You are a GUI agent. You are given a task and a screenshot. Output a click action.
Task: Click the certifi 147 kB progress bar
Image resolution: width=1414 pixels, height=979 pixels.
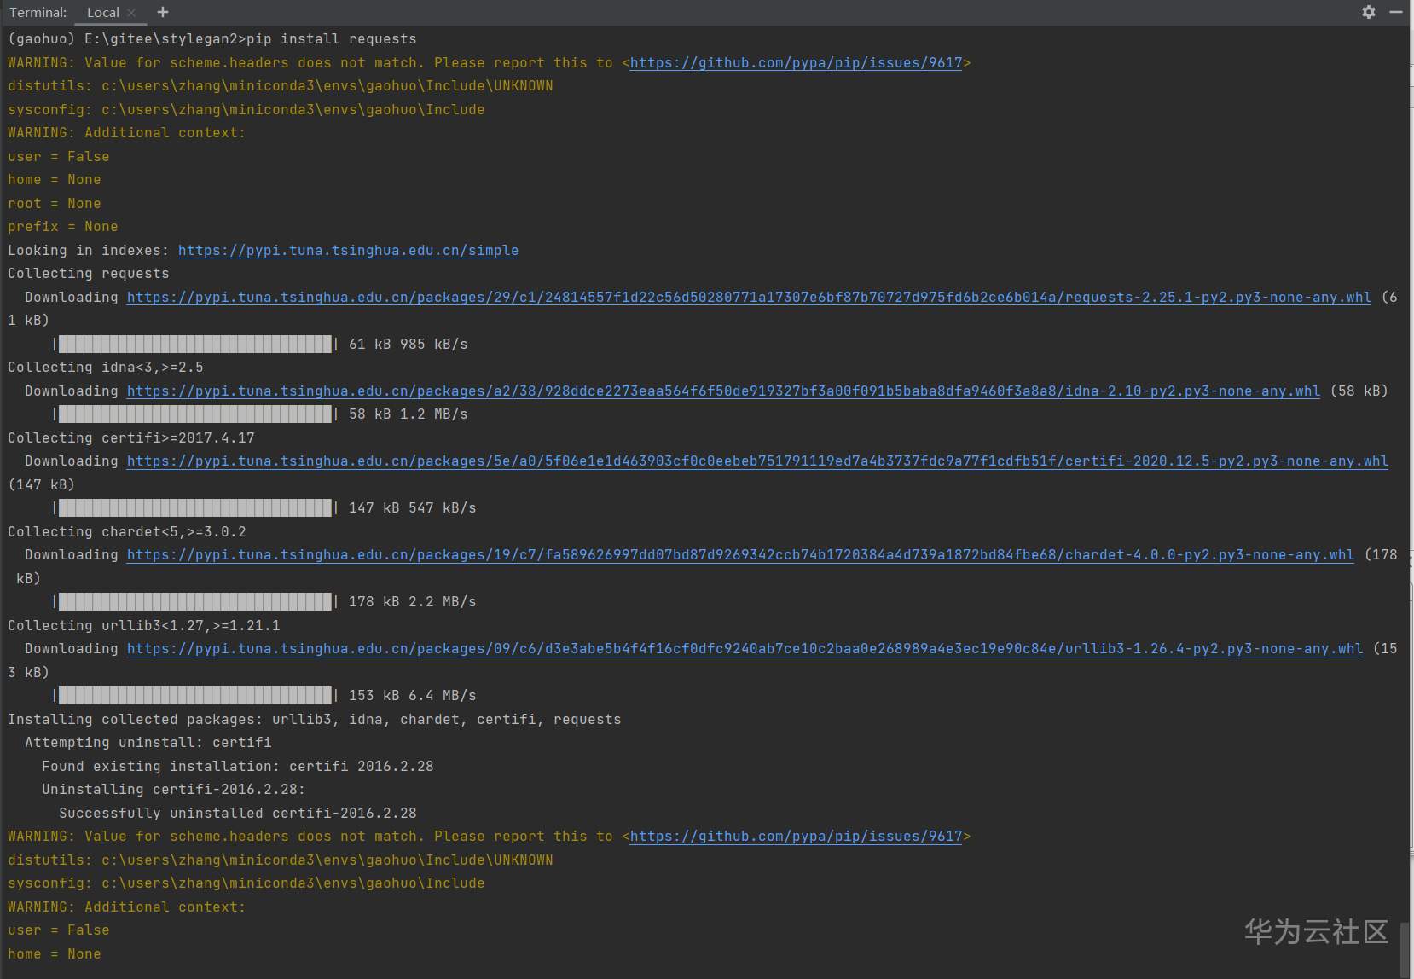[194, 508]
